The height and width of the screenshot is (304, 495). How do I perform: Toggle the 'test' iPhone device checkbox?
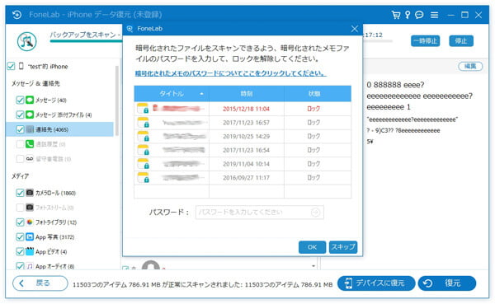click(x=11, y=66)
